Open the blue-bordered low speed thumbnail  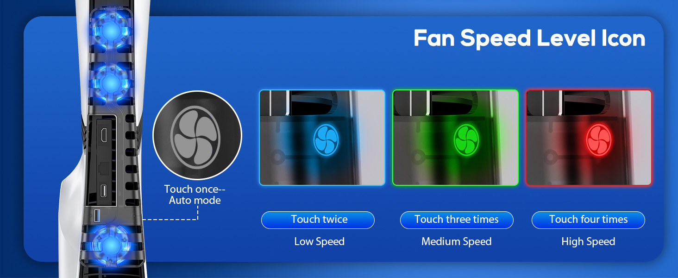pos(322,138)
